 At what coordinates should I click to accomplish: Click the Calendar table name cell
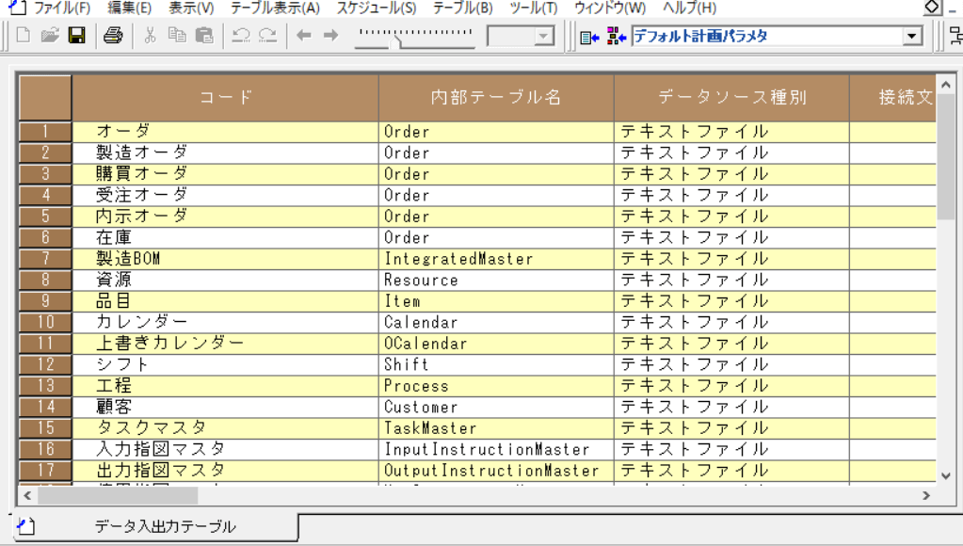[x=496, y=322]
